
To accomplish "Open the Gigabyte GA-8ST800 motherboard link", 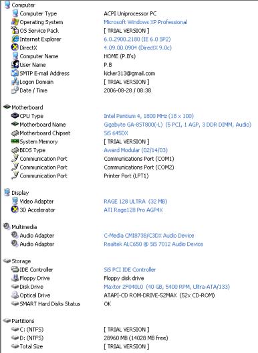I will [x=177, y=125].
